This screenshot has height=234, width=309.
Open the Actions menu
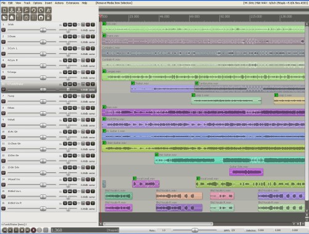tap(59, 3)
